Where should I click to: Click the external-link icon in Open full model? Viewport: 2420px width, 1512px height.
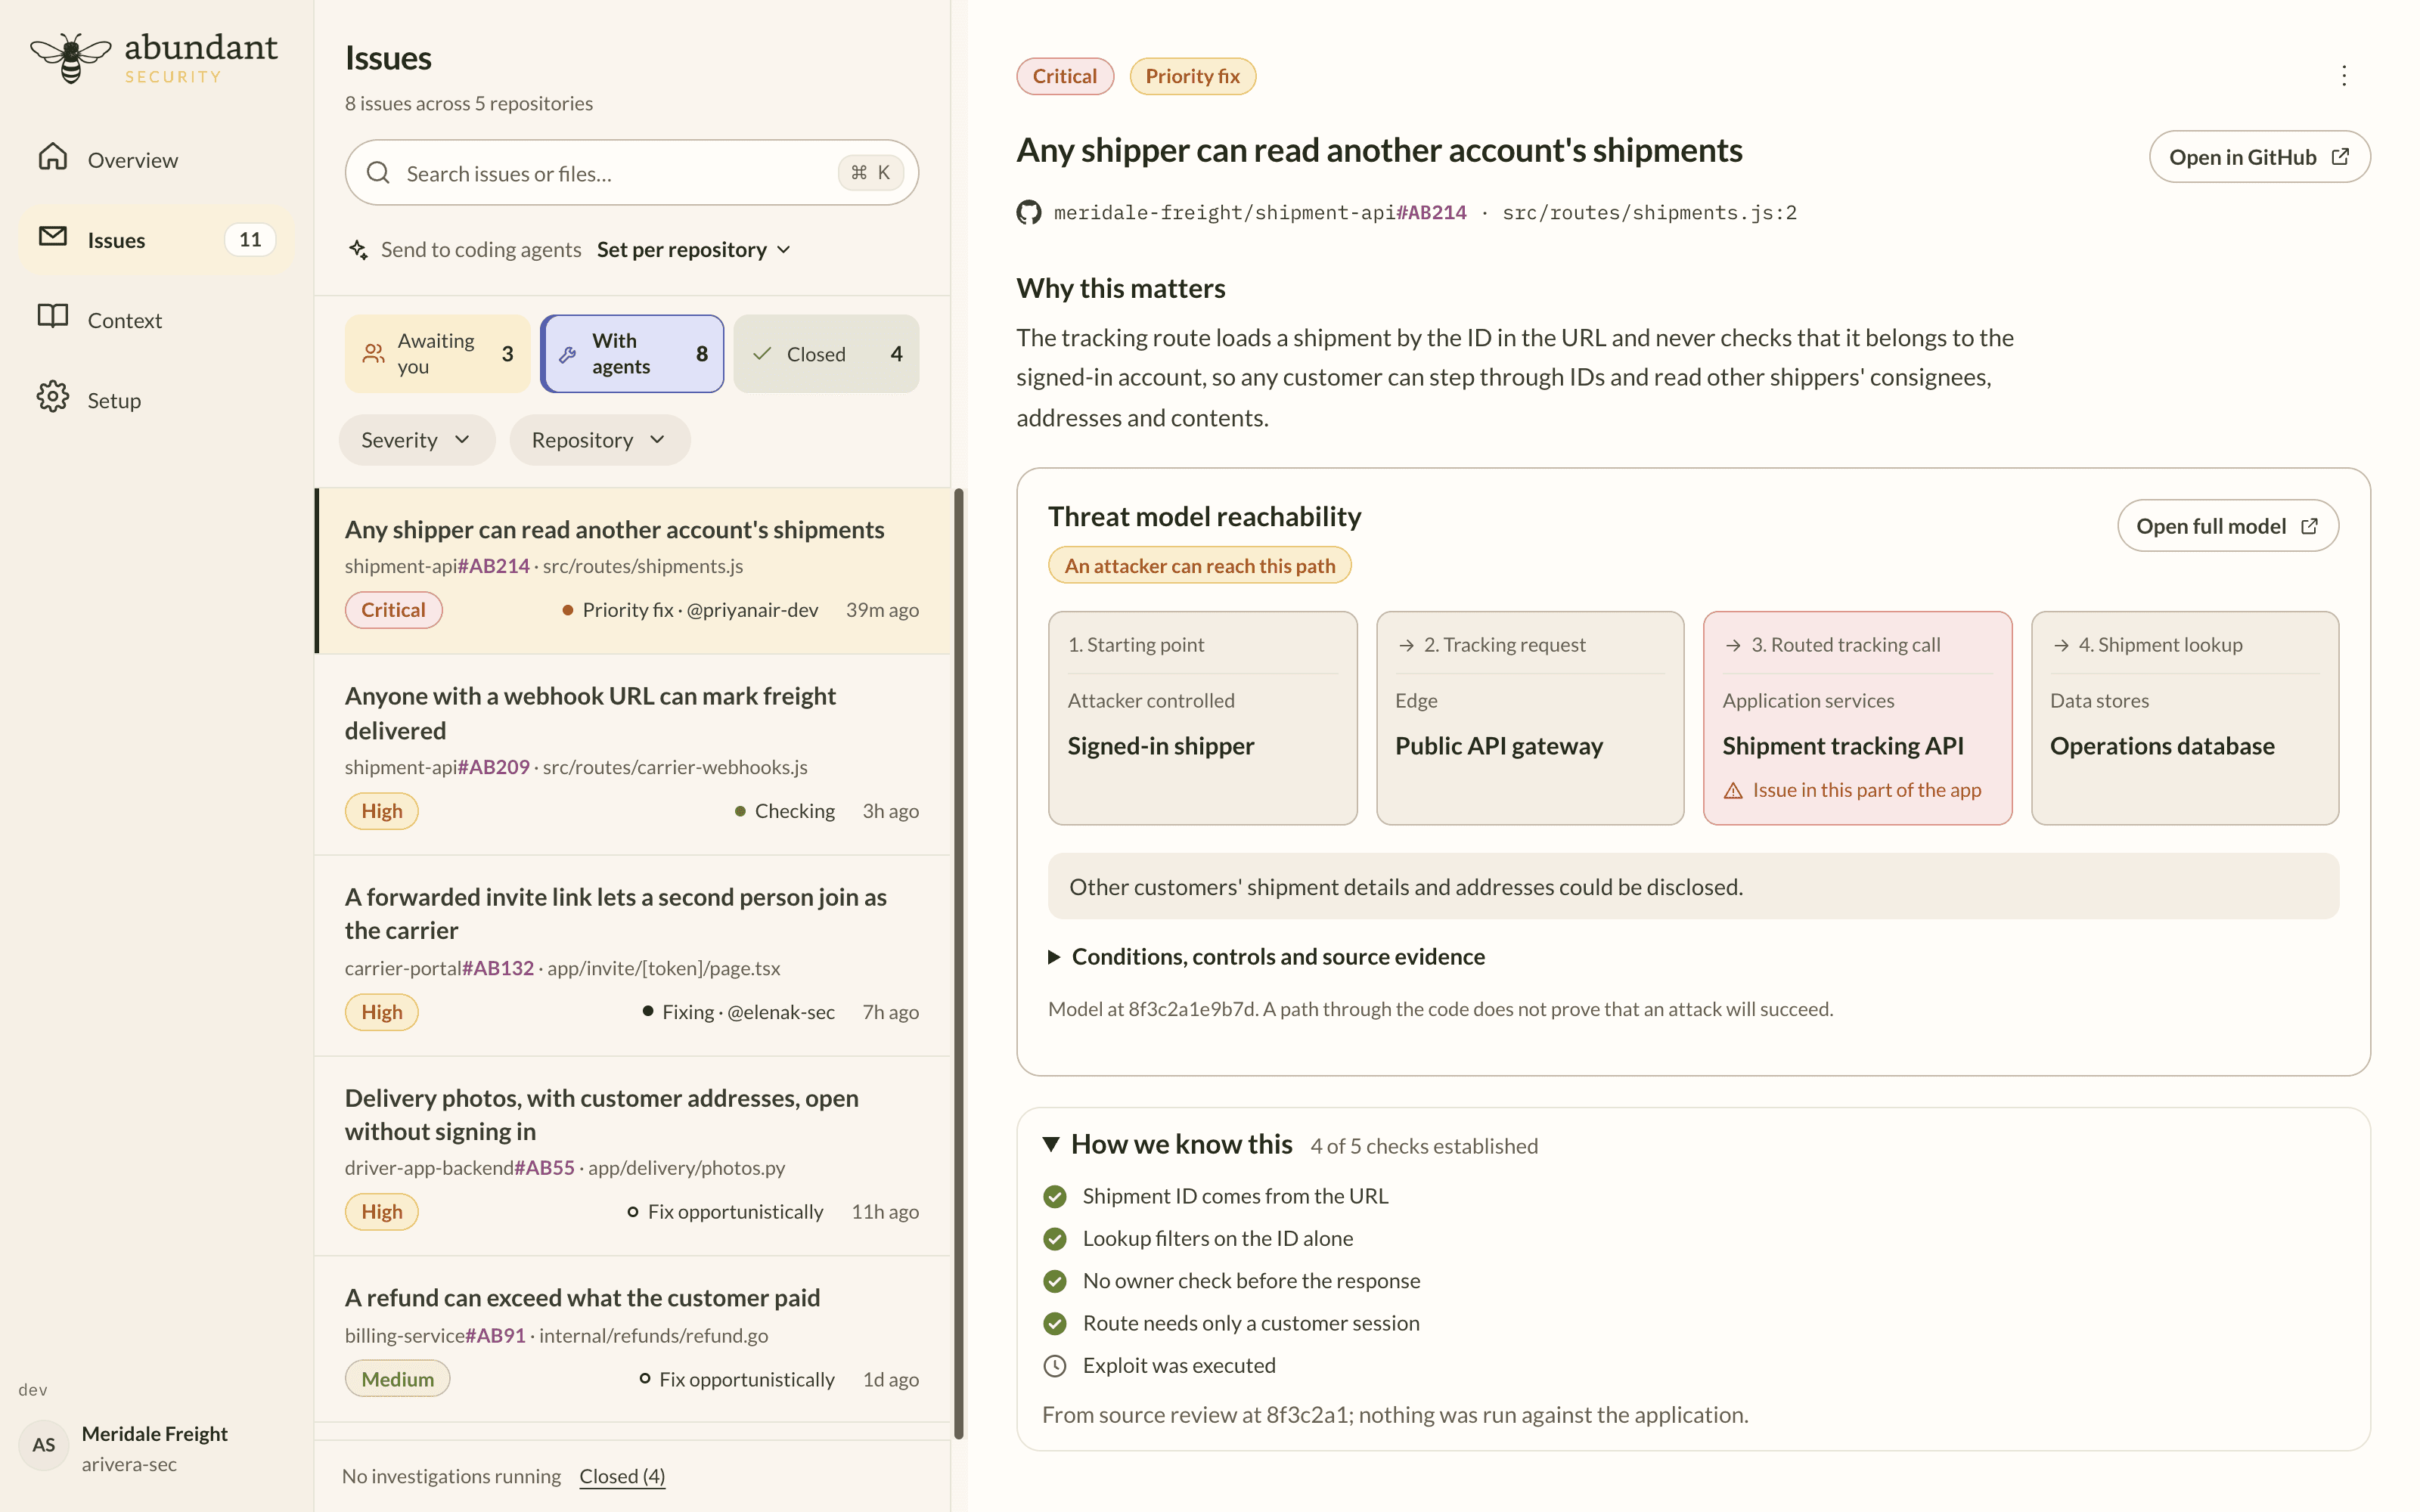pos(2309,526)
